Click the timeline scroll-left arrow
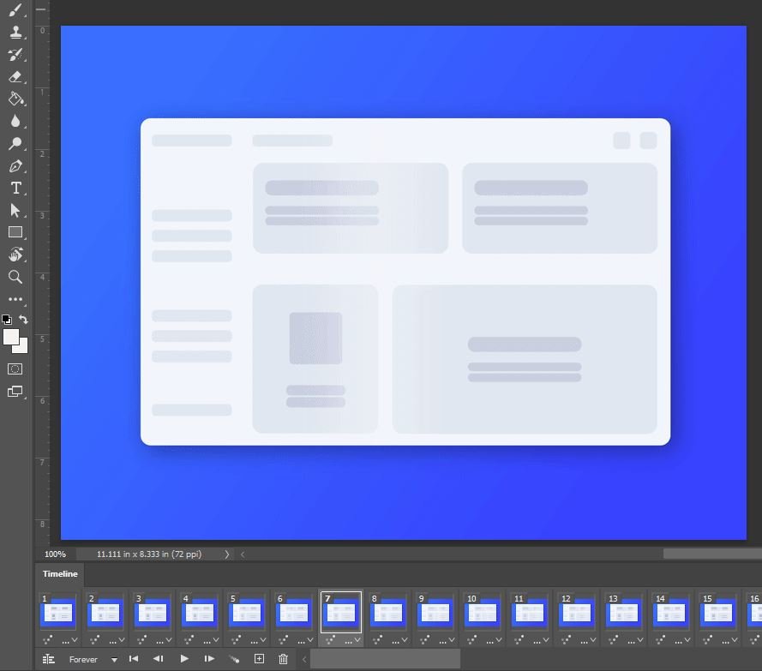 pos(304,659)
